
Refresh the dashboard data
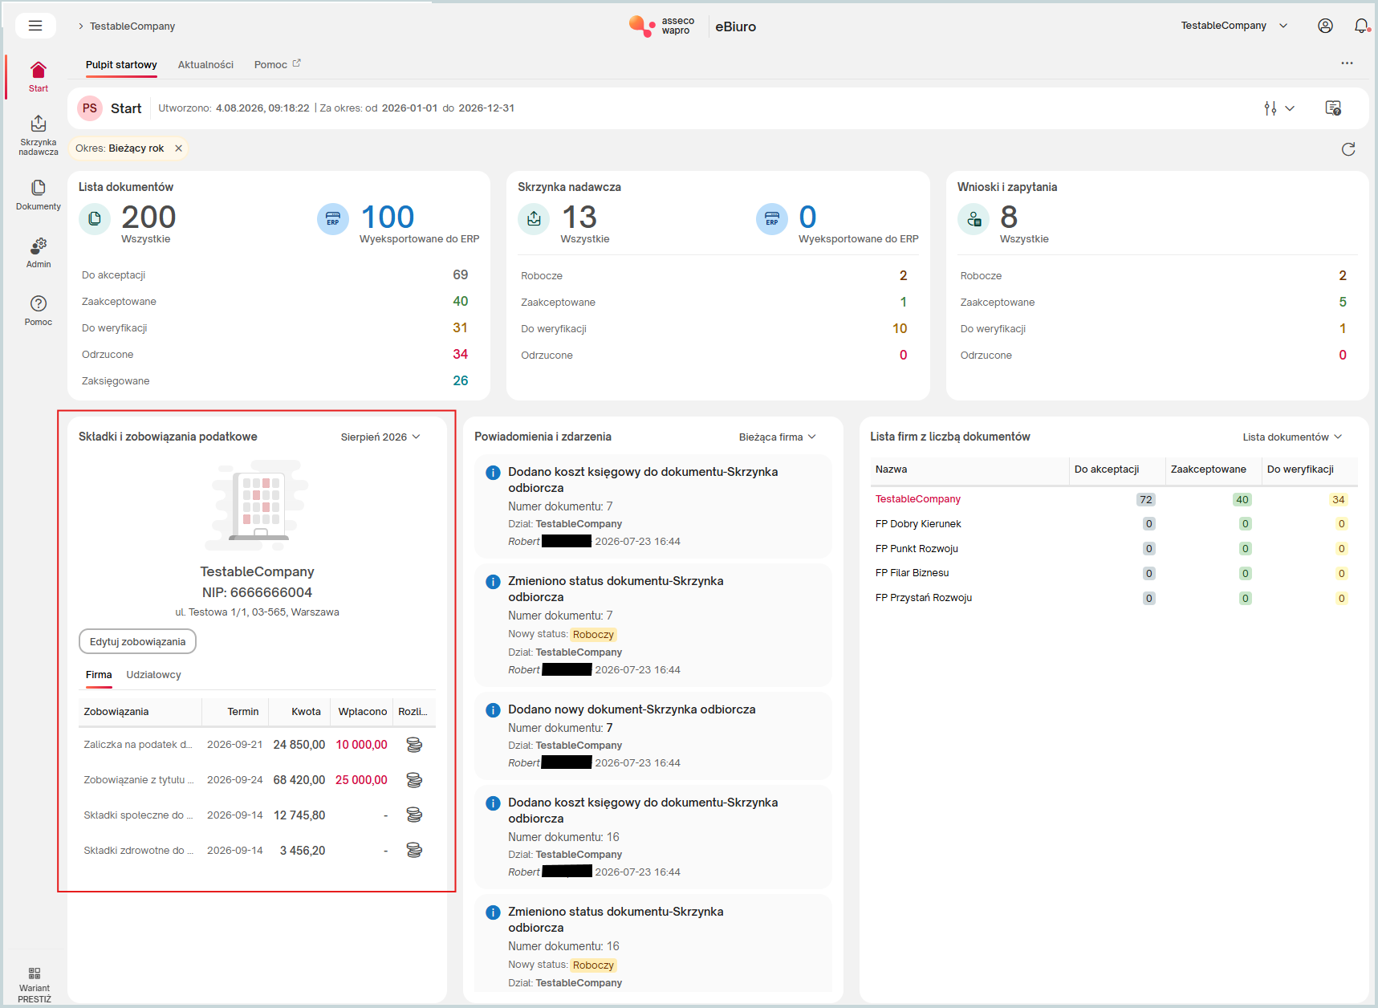click(x=1348, y=149)
